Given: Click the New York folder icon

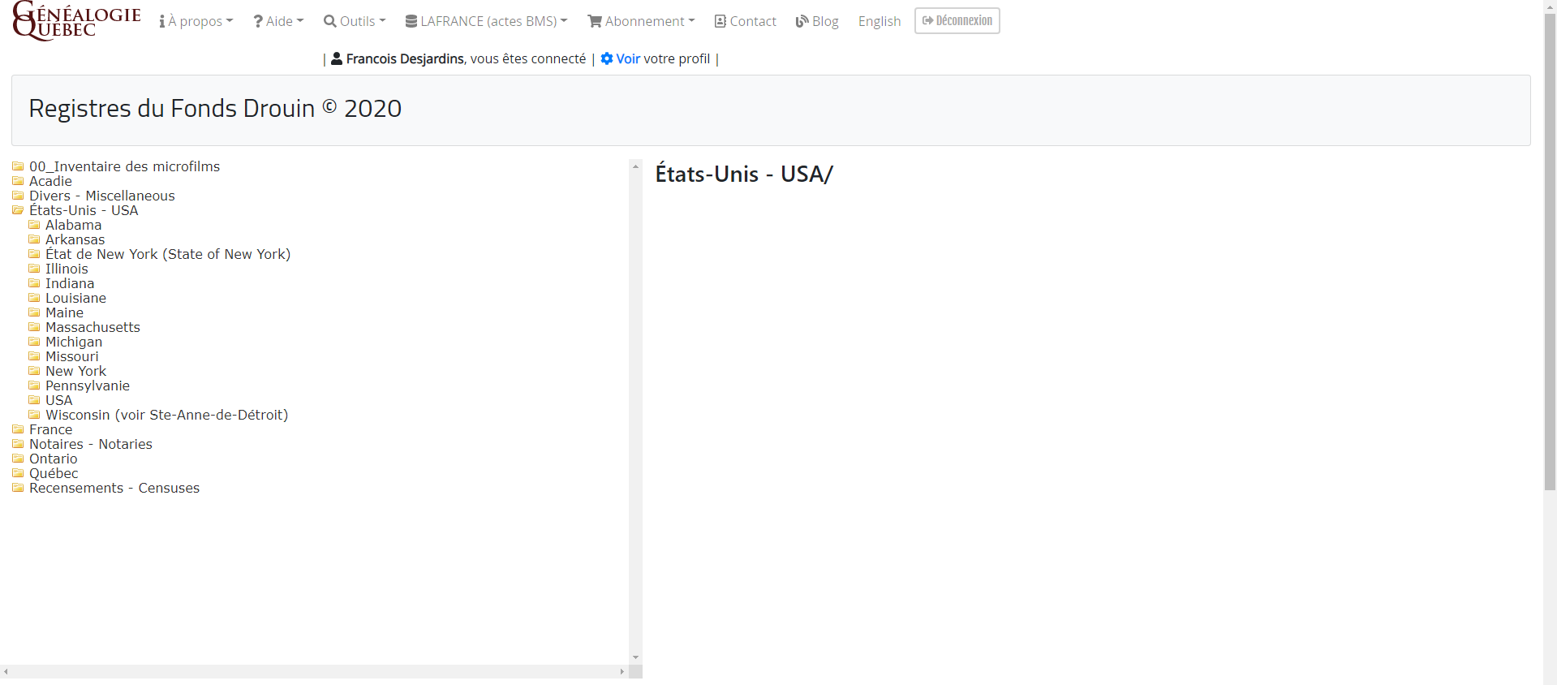Looking at the screenshot, I should [x=34, y=371].
